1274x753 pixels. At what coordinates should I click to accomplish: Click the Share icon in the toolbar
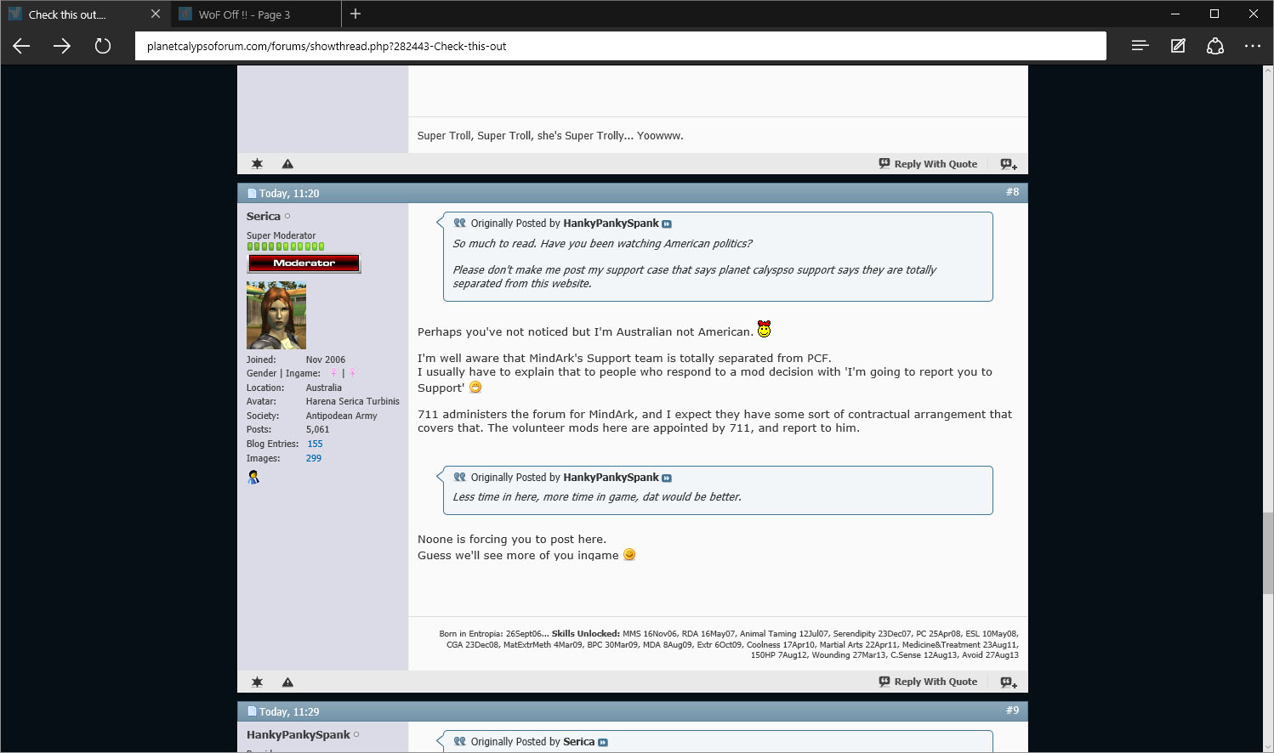[1215, 46]
